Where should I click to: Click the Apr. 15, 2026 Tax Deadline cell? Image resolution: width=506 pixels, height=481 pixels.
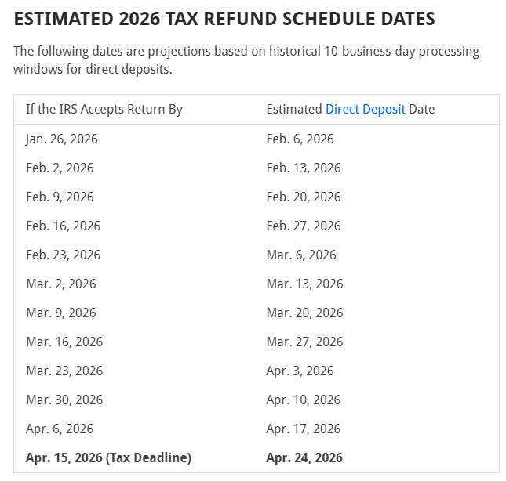pos(108,457)
